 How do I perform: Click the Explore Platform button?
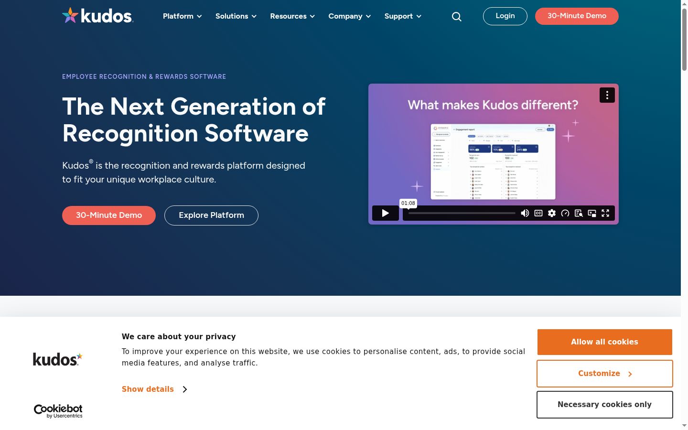point(211,215)
